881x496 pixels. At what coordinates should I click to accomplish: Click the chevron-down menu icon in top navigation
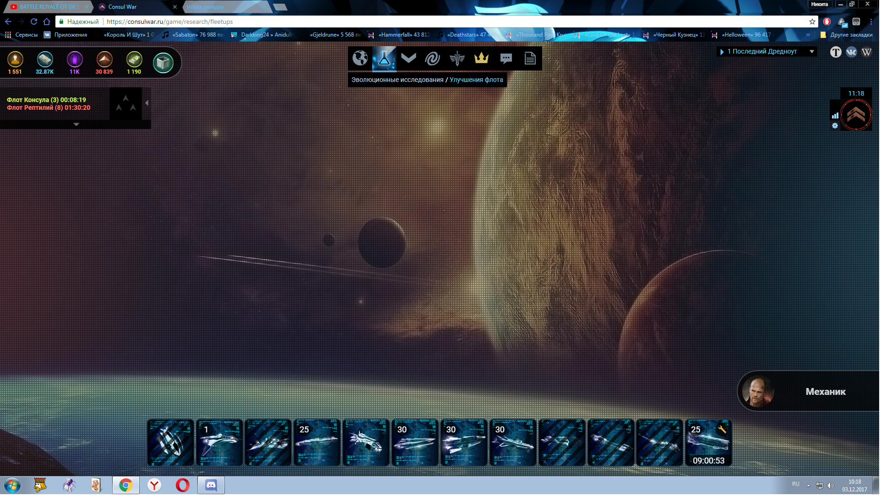coord(408,58)
